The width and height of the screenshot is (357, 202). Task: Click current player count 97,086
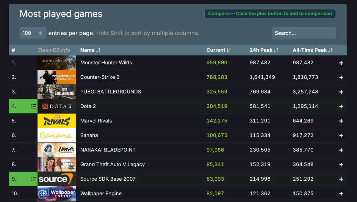coord(215,150)
